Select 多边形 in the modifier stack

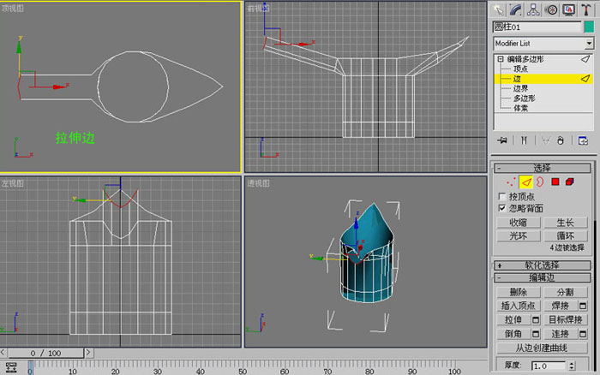(524, 98)
